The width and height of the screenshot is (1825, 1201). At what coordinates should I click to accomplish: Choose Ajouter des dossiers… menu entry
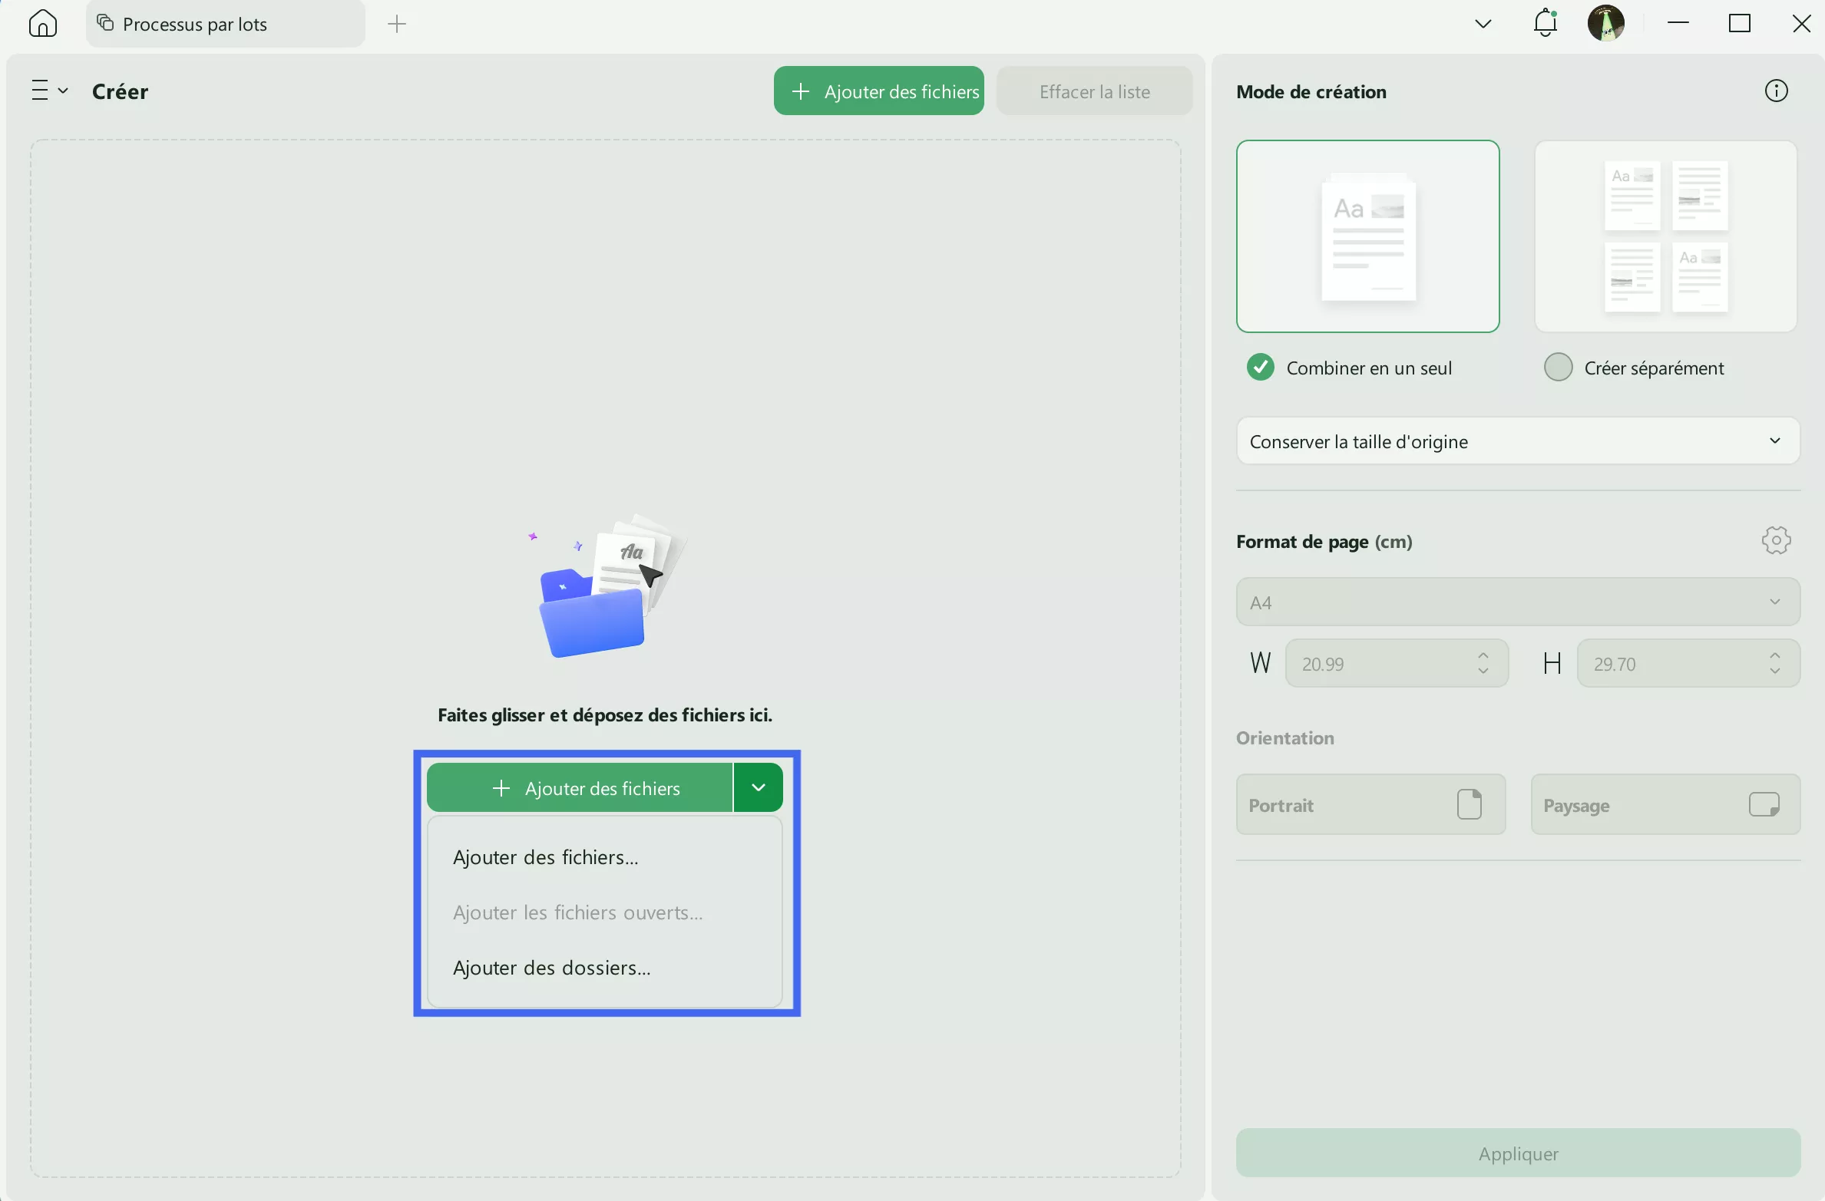click(551, 968)
